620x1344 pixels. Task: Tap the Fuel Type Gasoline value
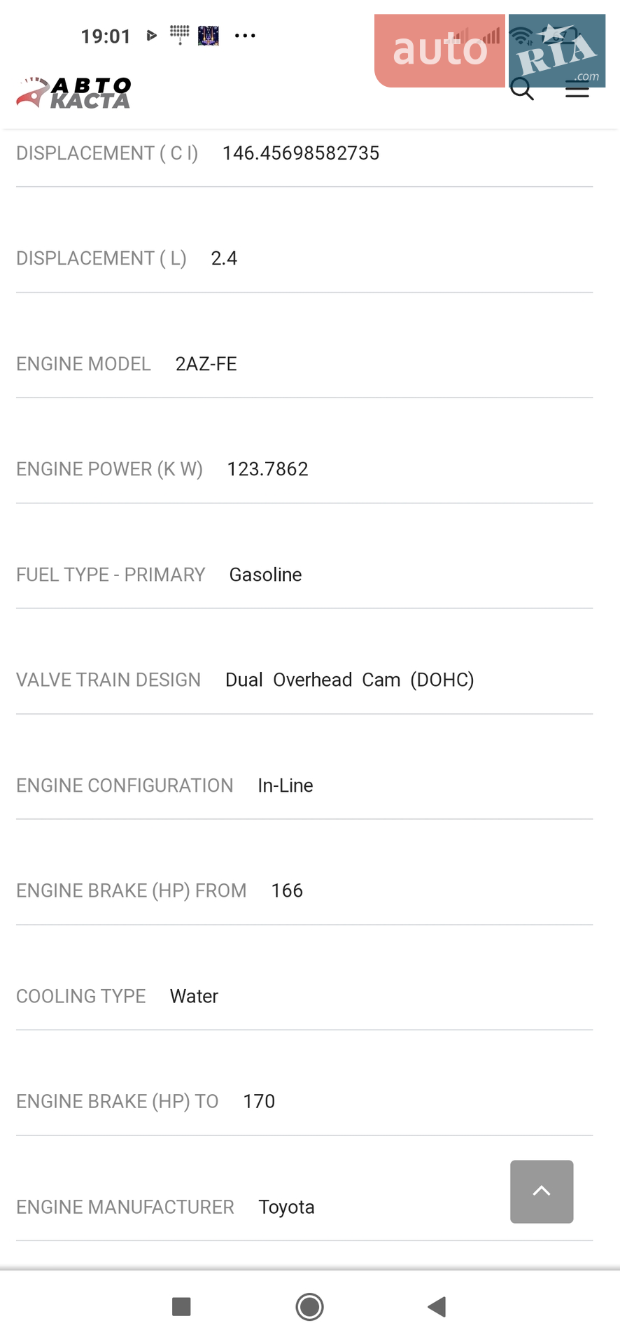coord(265,575)
